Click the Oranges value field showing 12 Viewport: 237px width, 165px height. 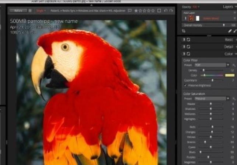[x=232, y=132]
